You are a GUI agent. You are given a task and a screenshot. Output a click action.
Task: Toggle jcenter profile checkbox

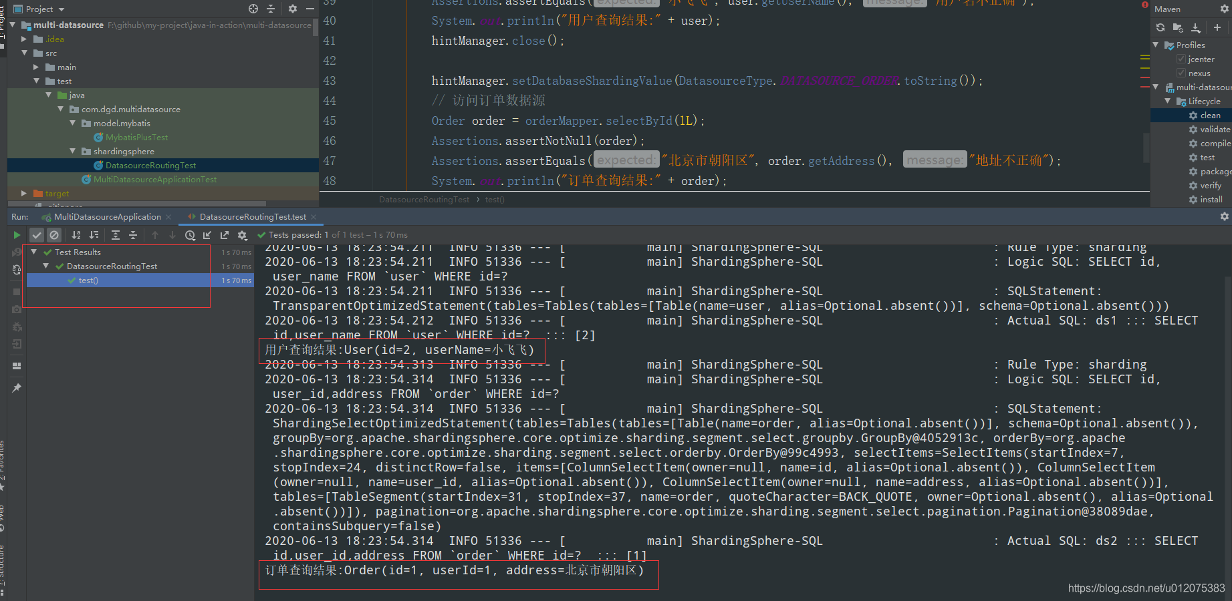click(x=1181, y=59)
